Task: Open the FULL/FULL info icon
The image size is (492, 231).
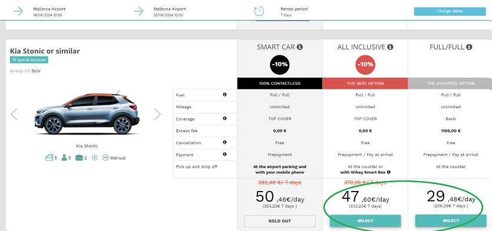Action: pyautogui.click(x=469, y=47)
